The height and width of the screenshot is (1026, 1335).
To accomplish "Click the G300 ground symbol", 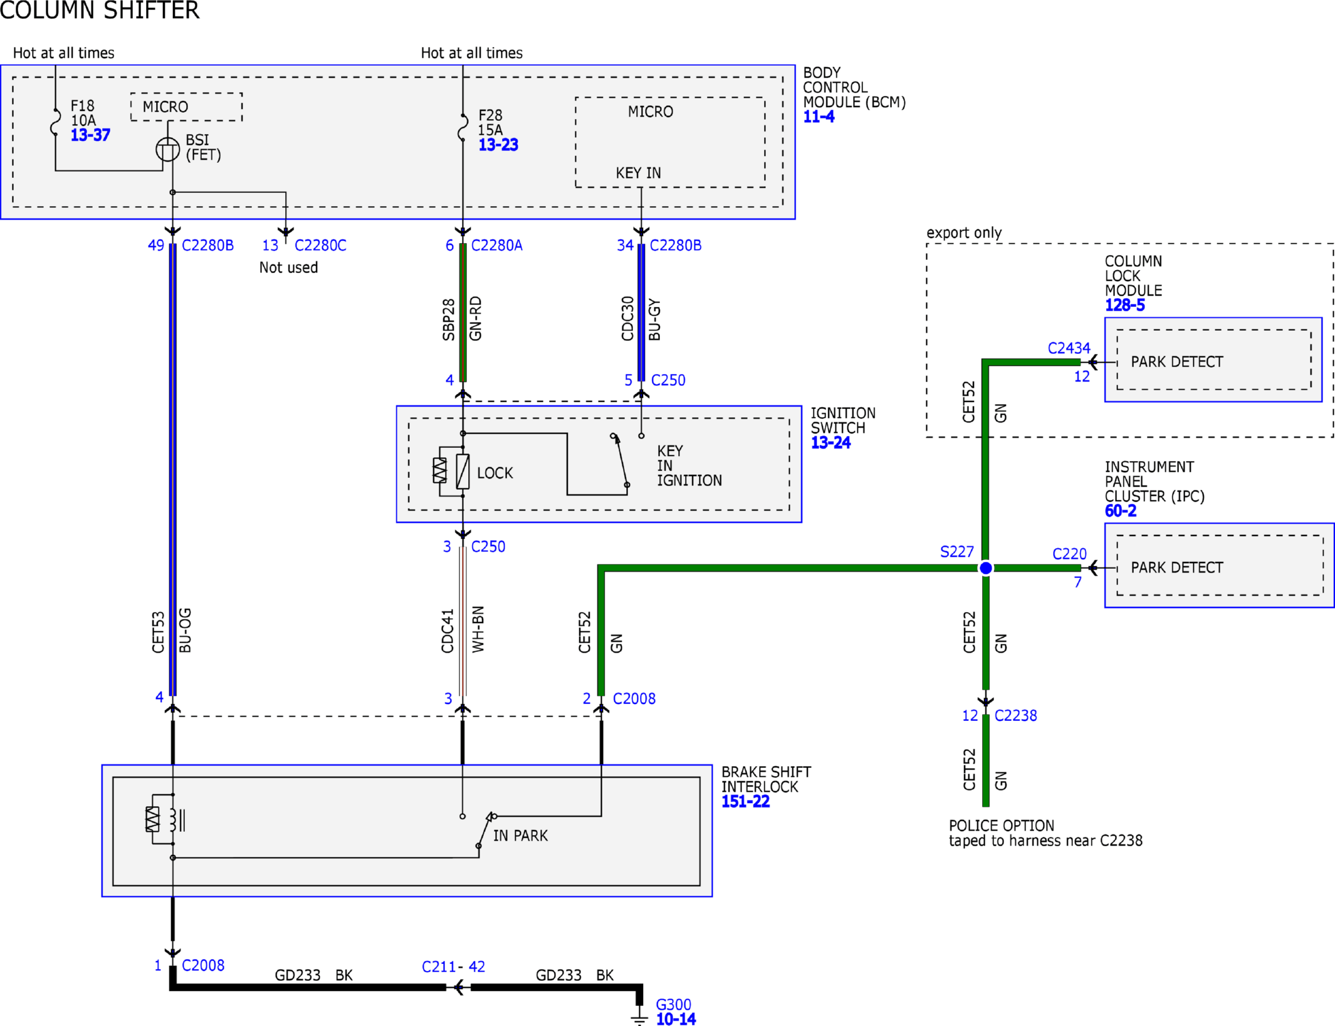I will [639, 1015].
